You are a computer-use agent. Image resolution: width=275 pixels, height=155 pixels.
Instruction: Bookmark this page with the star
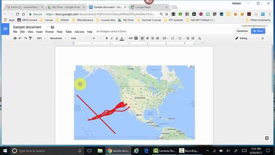click(166, 14)
